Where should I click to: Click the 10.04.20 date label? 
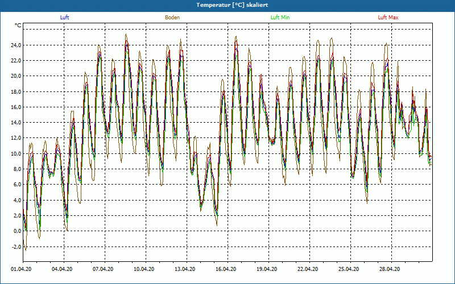tap(144, 269)
